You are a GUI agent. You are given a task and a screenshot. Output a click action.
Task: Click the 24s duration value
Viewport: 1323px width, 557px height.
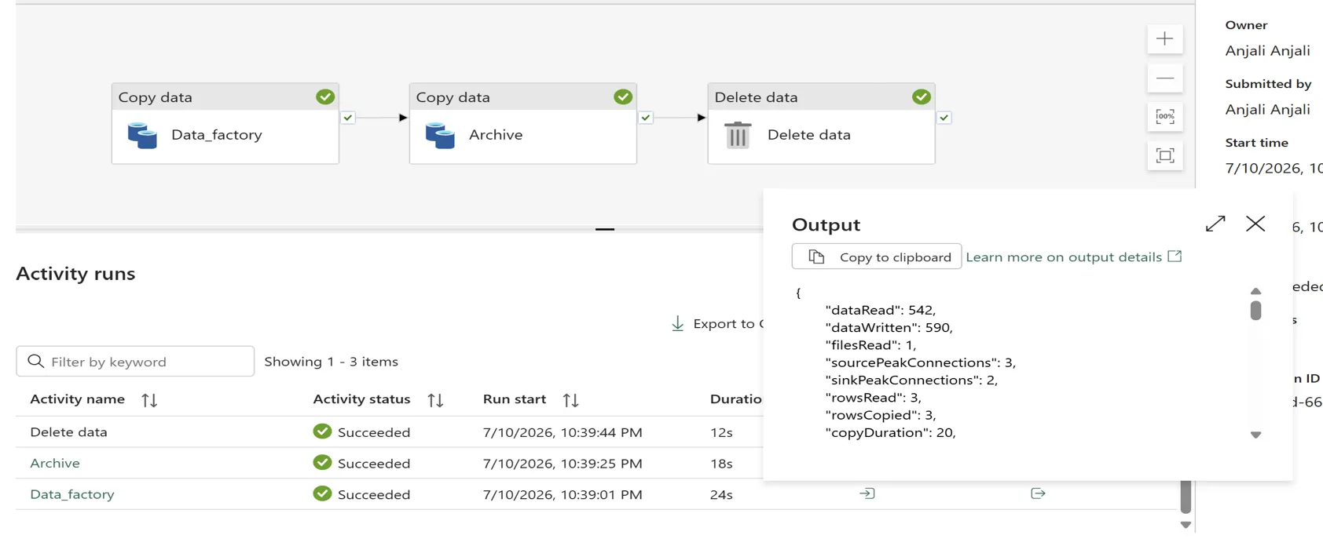click(x=721, y=494)
